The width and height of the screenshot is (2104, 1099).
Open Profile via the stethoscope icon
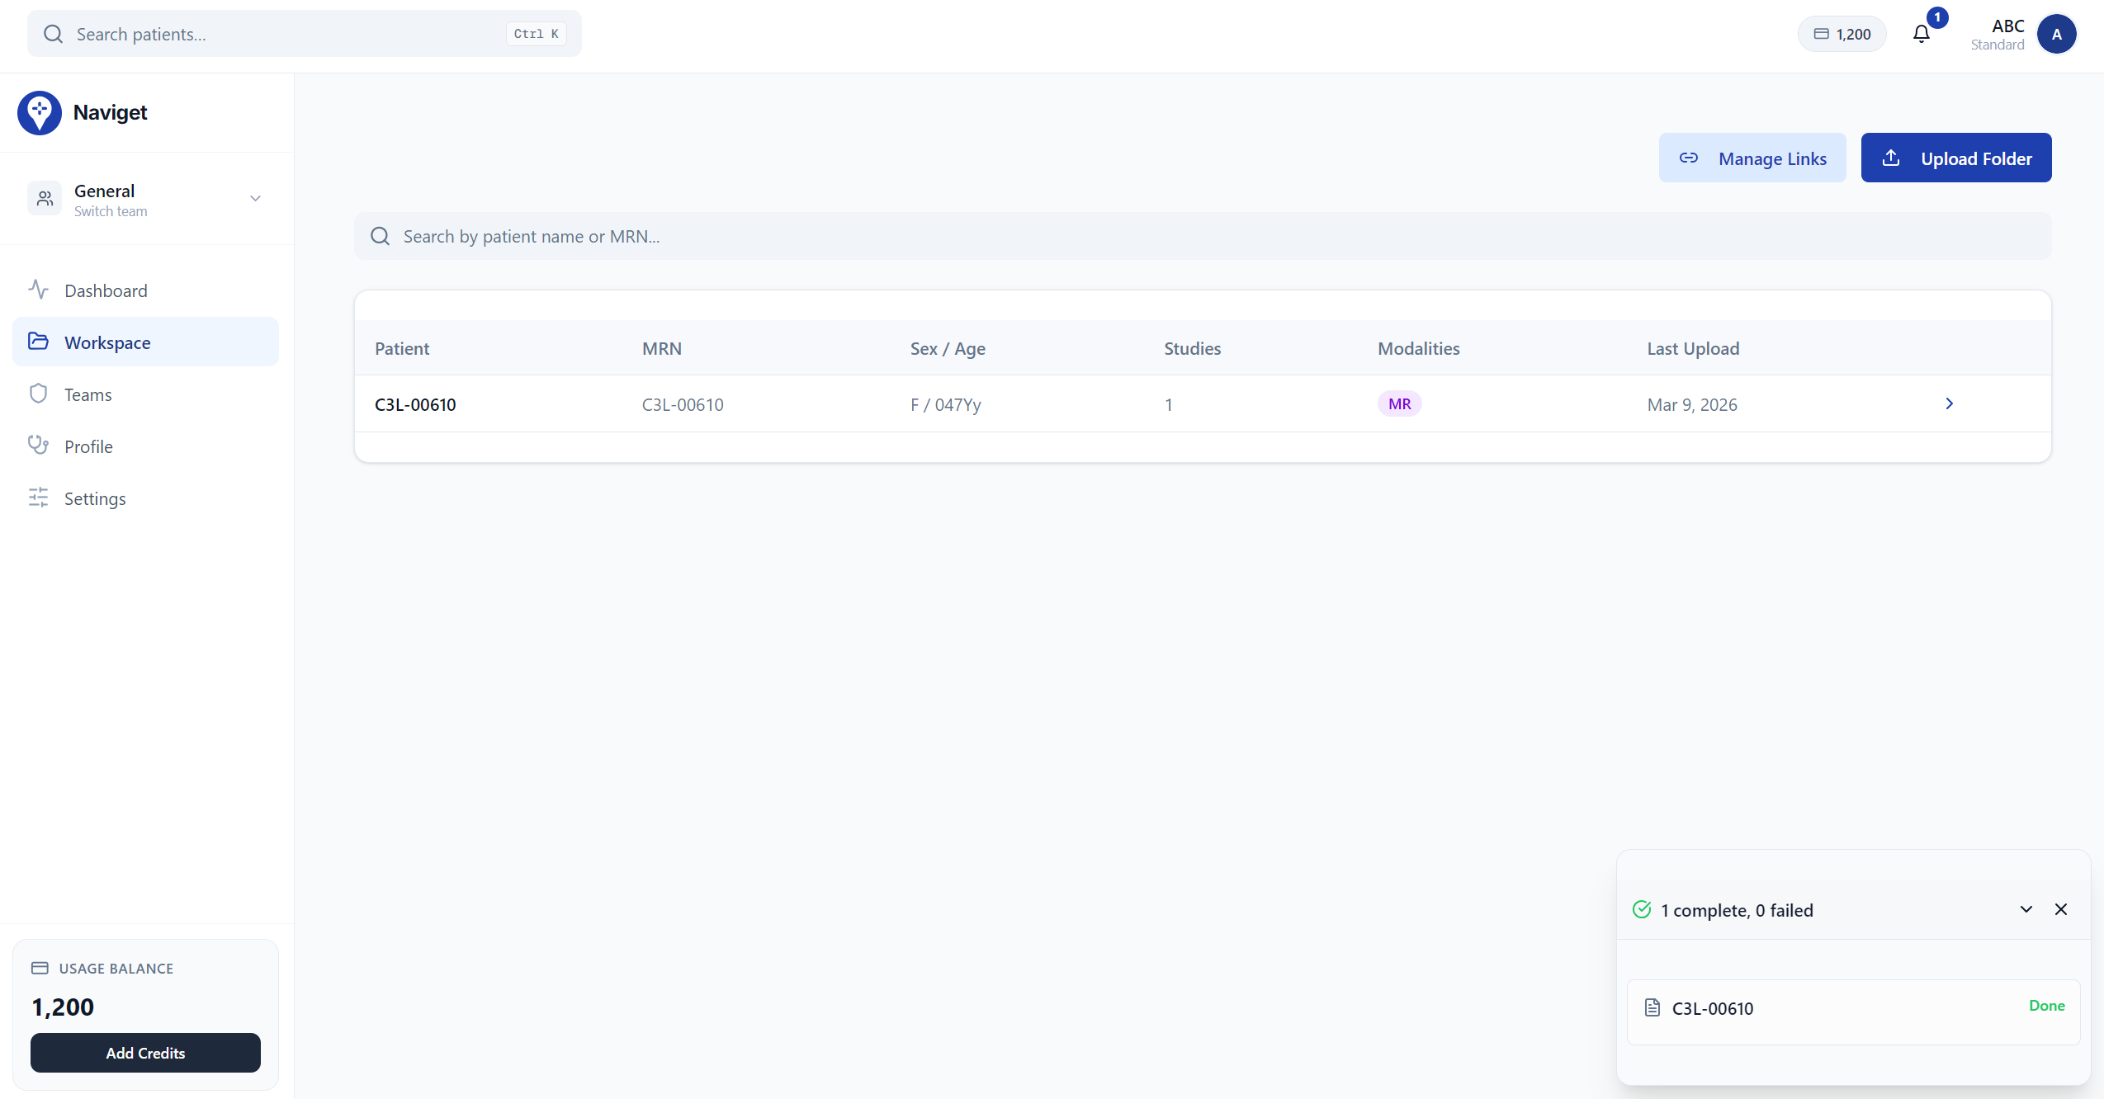click(x=40, y=446)
